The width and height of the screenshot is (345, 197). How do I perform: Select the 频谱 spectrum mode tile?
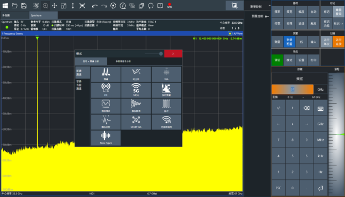click(x=106, y=74)
